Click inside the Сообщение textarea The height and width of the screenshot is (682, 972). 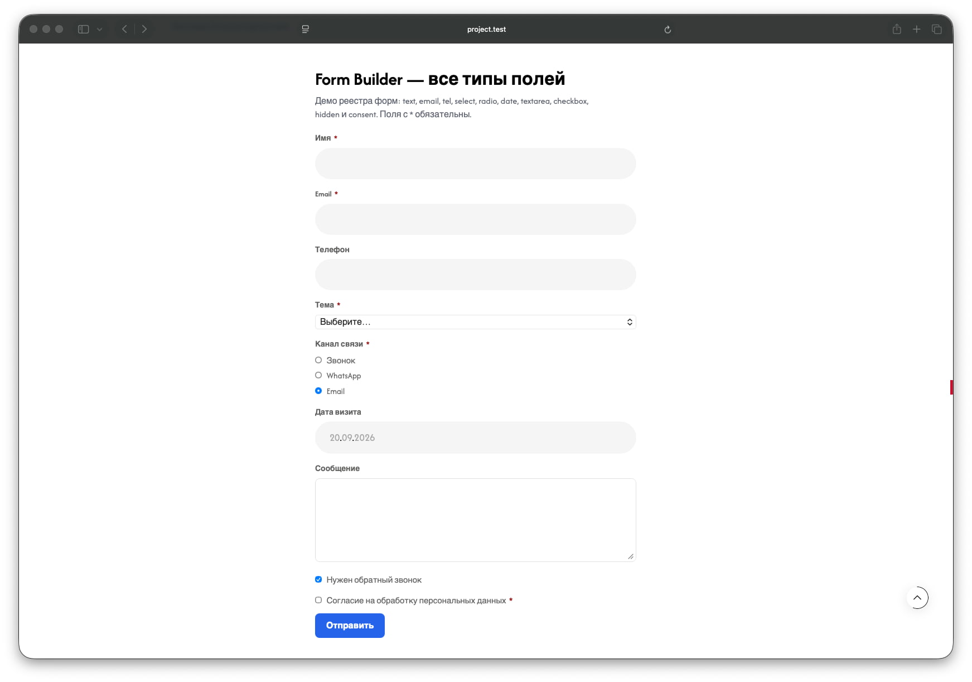[x=475, y=520]
